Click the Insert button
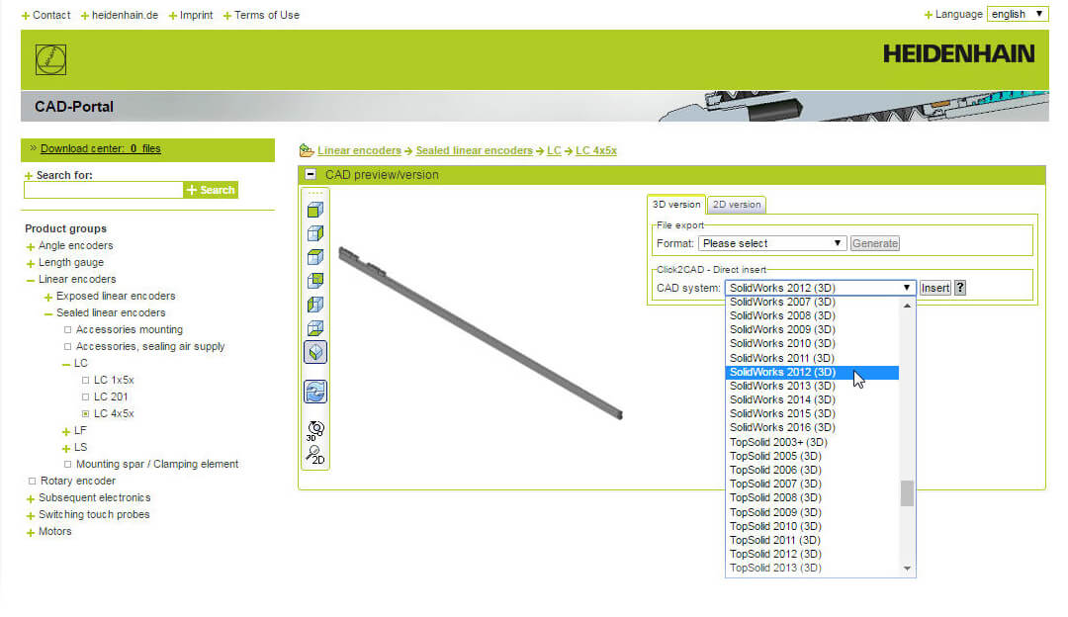Image resolution: width=1068 pixels, height=617 pixels. [x=934, y=288]
